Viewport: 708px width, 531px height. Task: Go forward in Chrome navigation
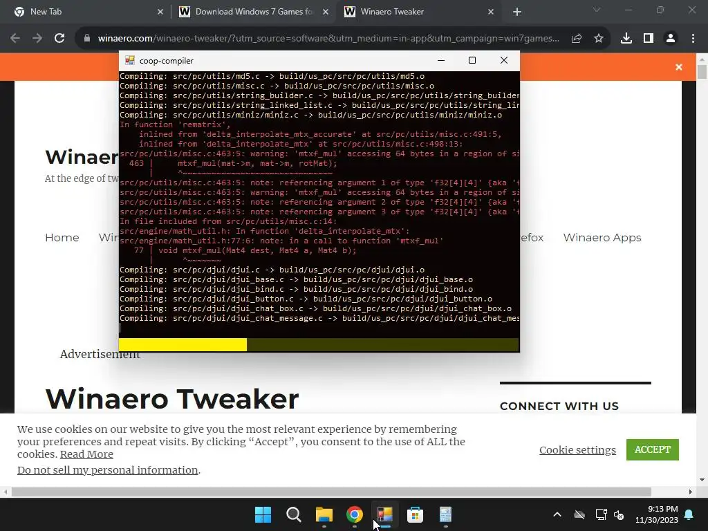tap(37, 39)
